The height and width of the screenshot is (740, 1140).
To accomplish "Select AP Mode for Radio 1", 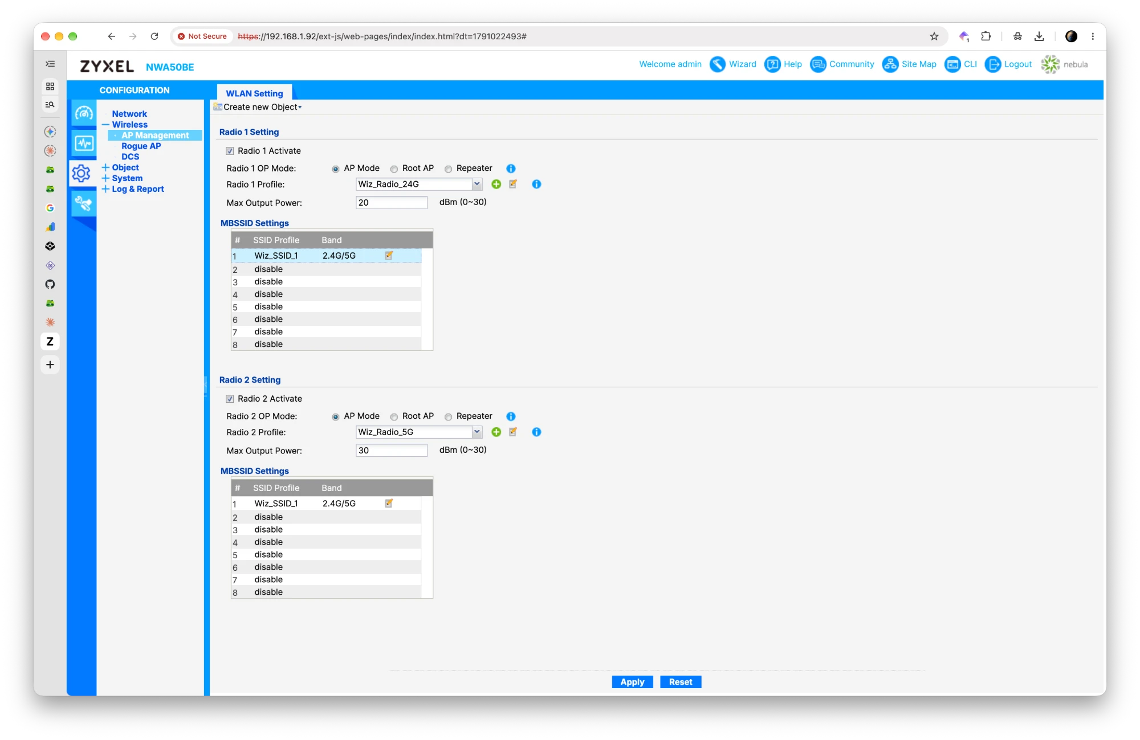I will (x=336, y=169).
